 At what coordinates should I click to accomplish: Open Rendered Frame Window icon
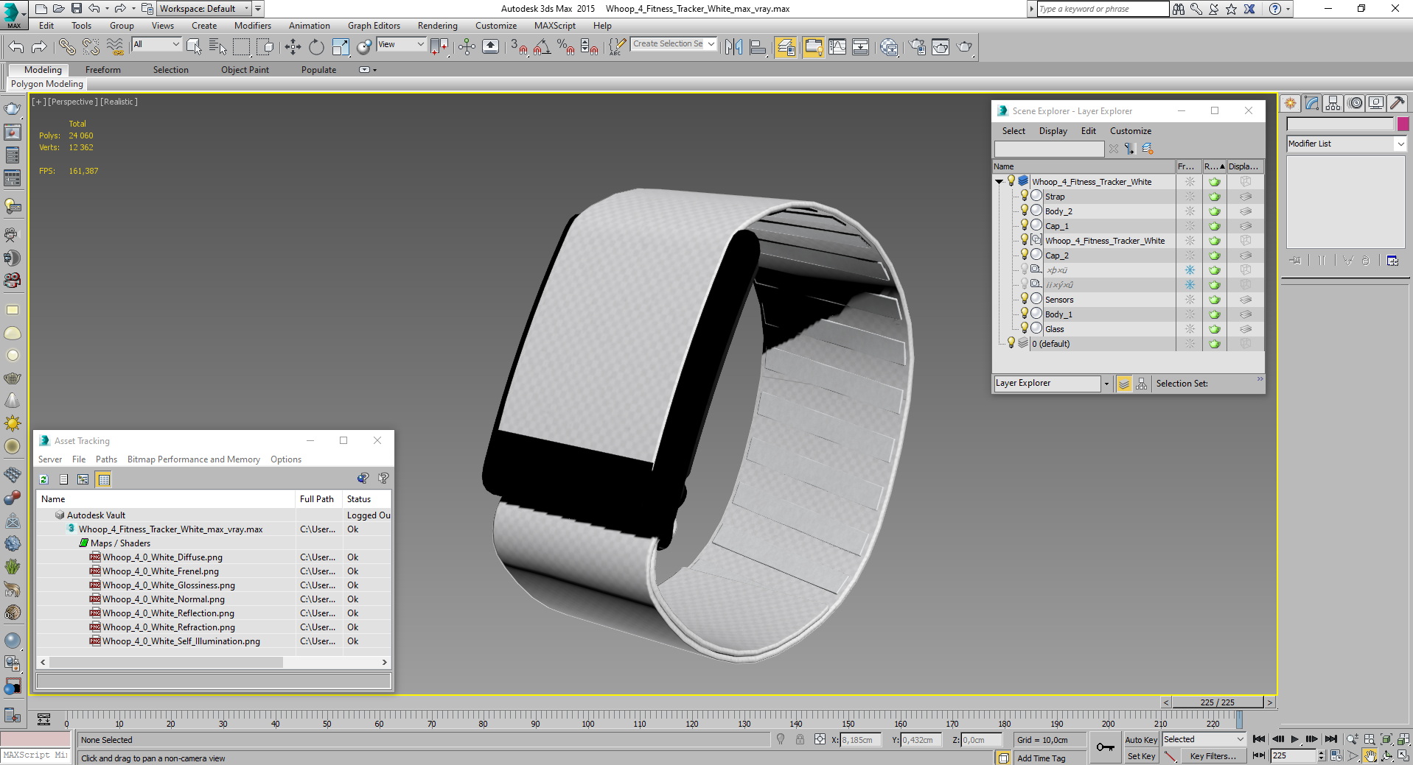click(x=941, y=47)
